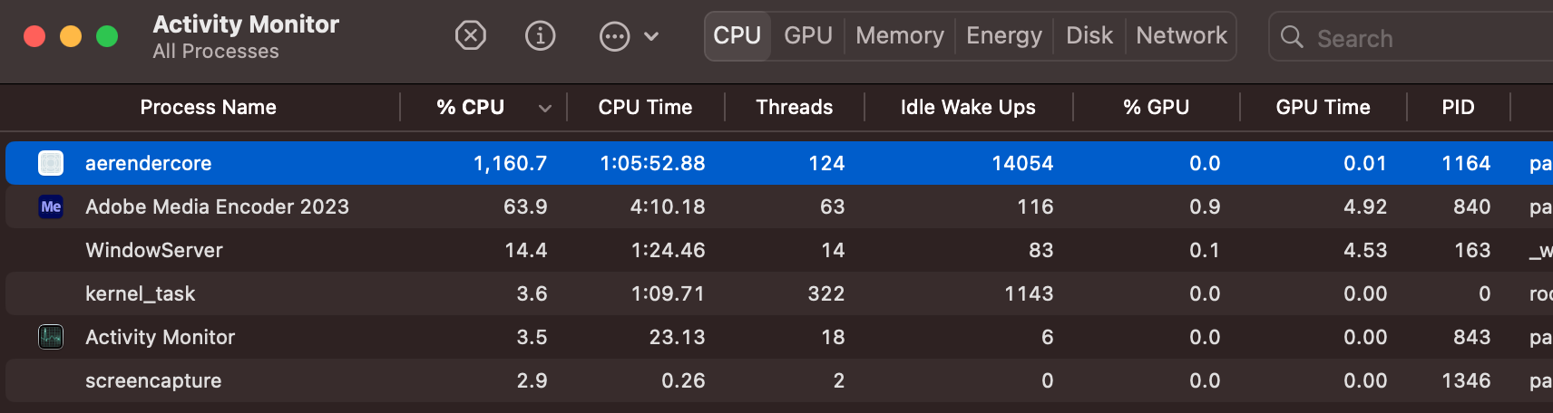Click the aerendercore process icon

(x=51, y=163)
